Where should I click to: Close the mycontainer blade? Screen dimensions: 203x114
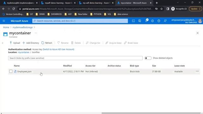point(198,33)
